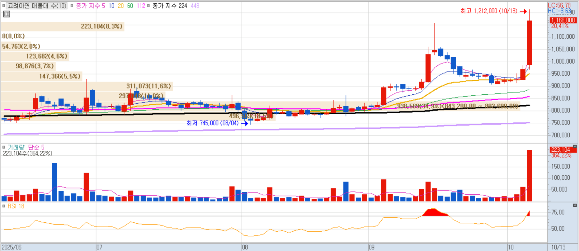Click the 1,050,000 price axis label
Viewport: 579px width, 251px height.
pyautogui.click(x=563, y=49)
